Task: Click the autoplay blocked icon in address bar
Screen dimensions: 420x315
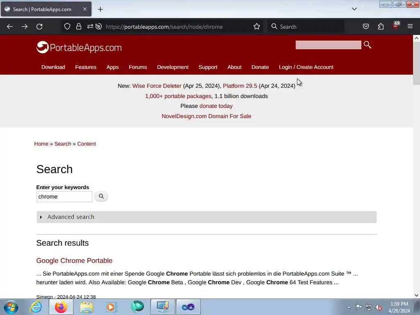Action: click(x=98, y=27)
